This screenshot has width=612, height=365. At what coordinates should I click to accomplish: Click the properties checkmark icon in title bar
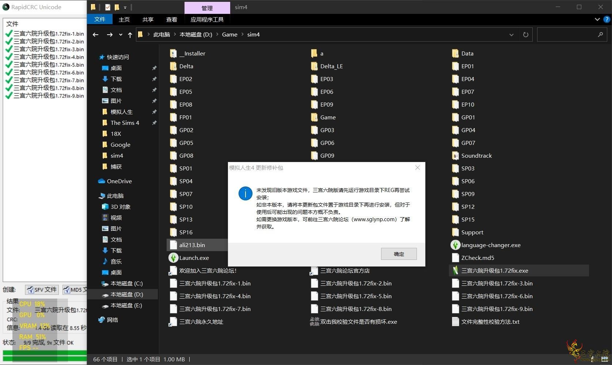107,7
